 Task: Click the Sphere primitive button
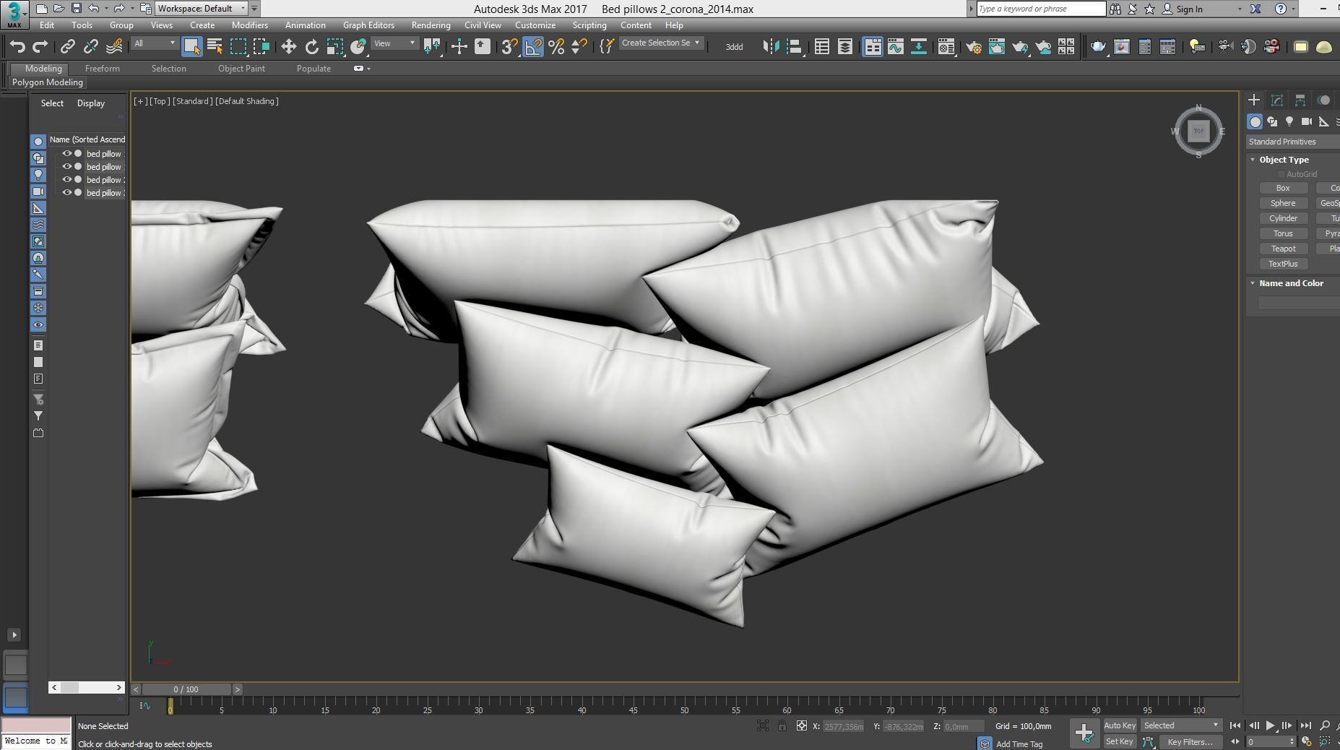click(1283, 203)
